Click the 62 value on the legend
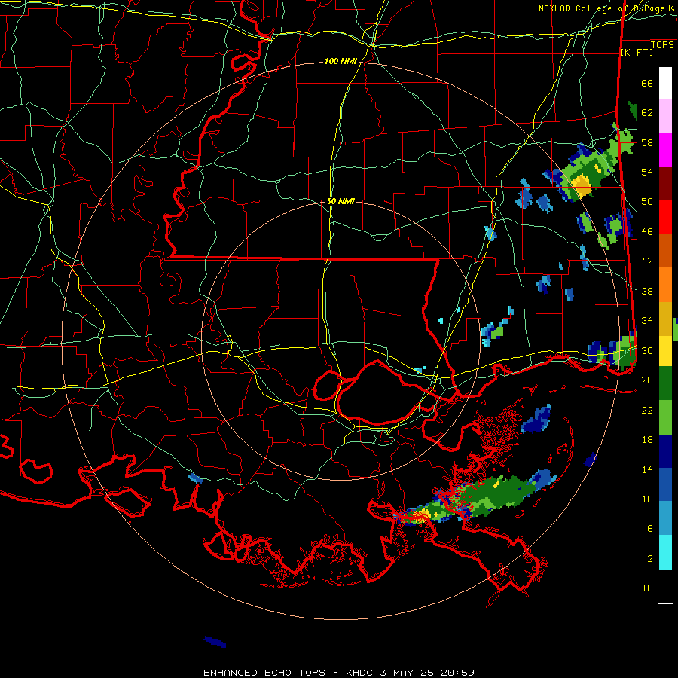Viewport: 678px width, 678px height. [647, 113]
